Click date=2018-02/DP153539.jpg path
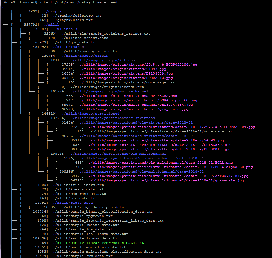Screen dimensions: 272x258 tap(159, 145)
